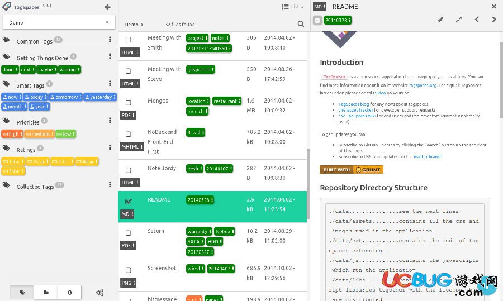Collapse the Ratings tag group
The width and height of the screenshot is (503, 301).
point(26,150)
